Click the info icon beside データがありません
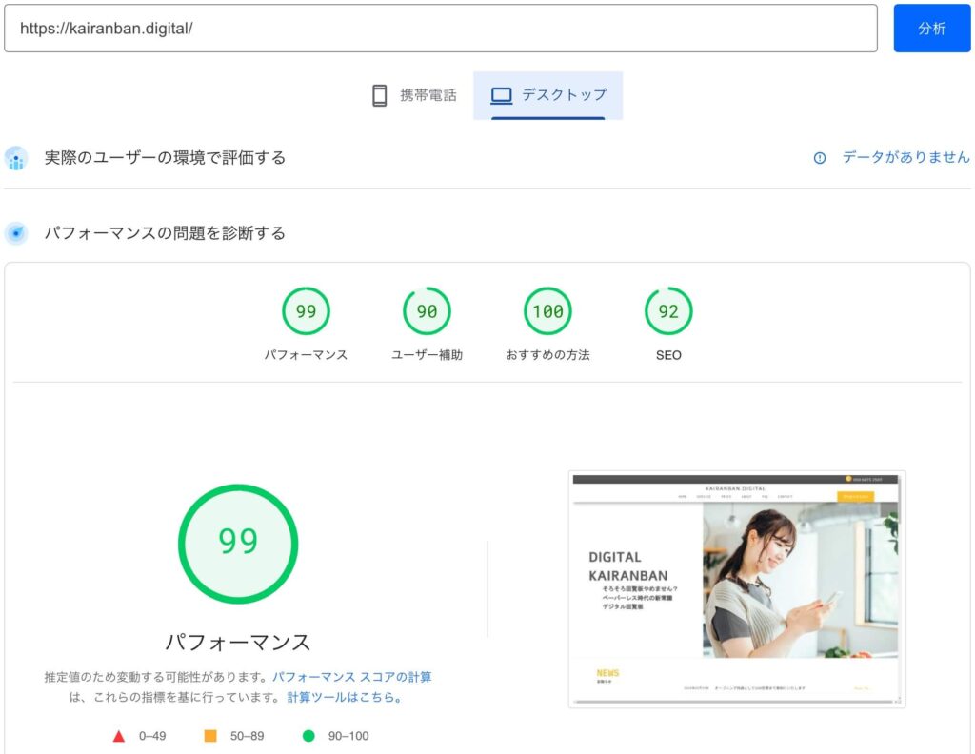Viewport: 975px width, 754px height. click(819, 158)
